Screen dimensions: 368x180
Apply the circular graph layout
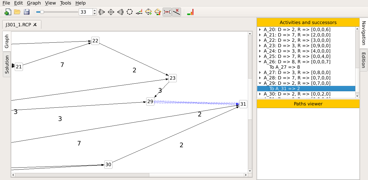[129, 12]
